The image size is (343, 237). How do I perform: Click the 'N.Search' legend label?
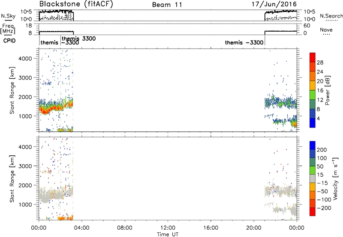tap(331, 16)
